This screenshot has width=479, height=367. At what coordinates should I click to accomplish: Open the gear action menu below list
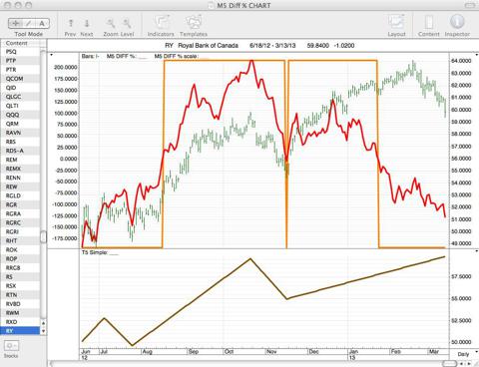click(x=11, y=346)
